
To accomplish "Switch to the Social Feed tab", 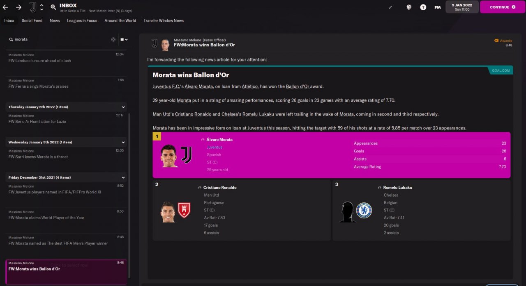I will 32,20.
